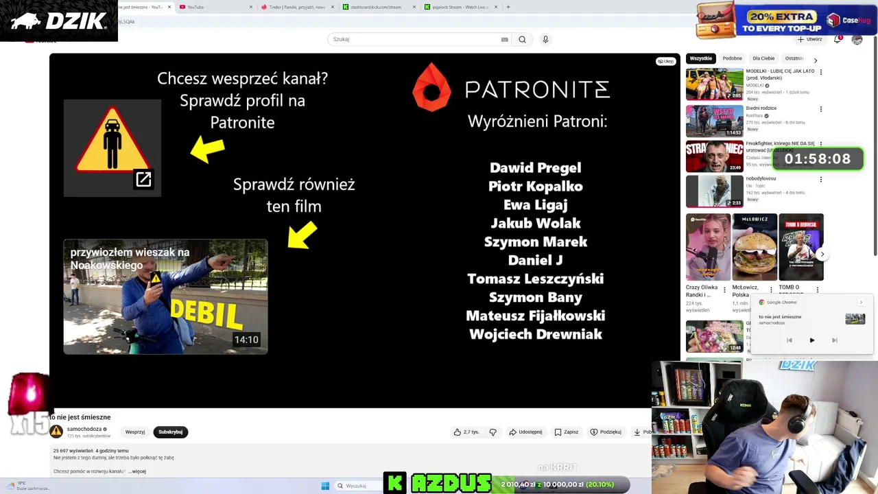Click the video title 'to nie jest śmieszne'

80,417
